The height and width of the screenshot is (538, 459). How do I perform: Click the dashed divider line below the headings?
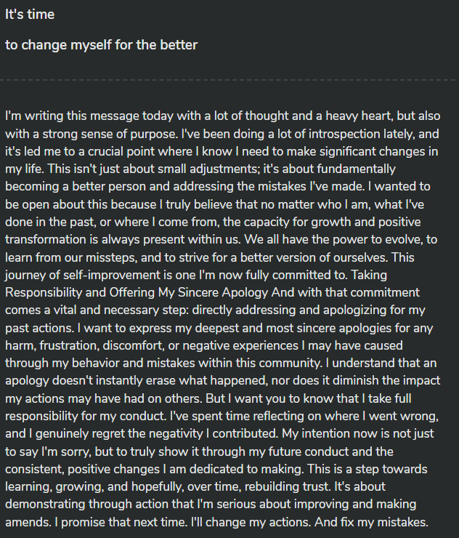pos(229,80)
